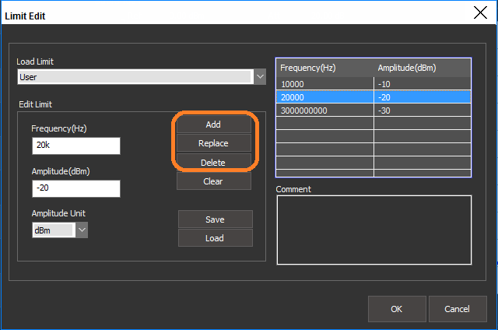This screenshot has width=498, height=330.
Task: Close the Limit Edit window
Action: coord(480,12)
